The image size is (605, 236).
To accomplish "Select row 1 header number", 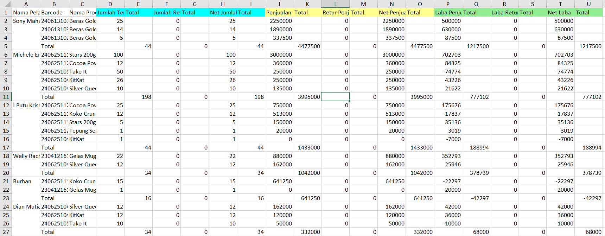I will [6, 12].
